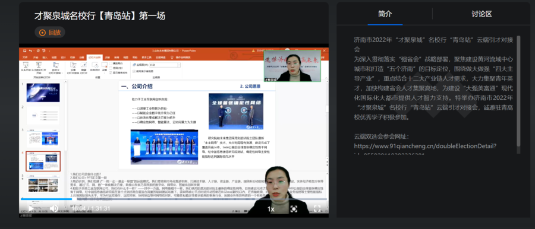Click the start-from-beginning quick access icon
The width and height of the screenshot is (535, 229).
click(44, 51)
